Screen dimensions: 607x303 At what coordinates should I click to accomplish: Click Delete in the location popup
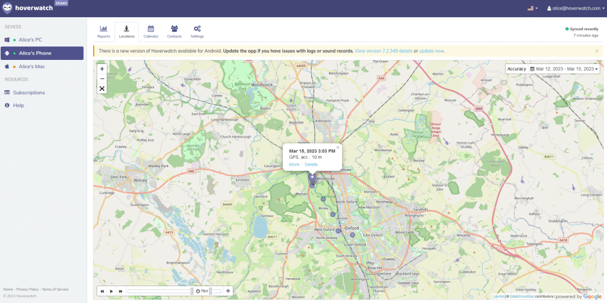tap(311, 165)
